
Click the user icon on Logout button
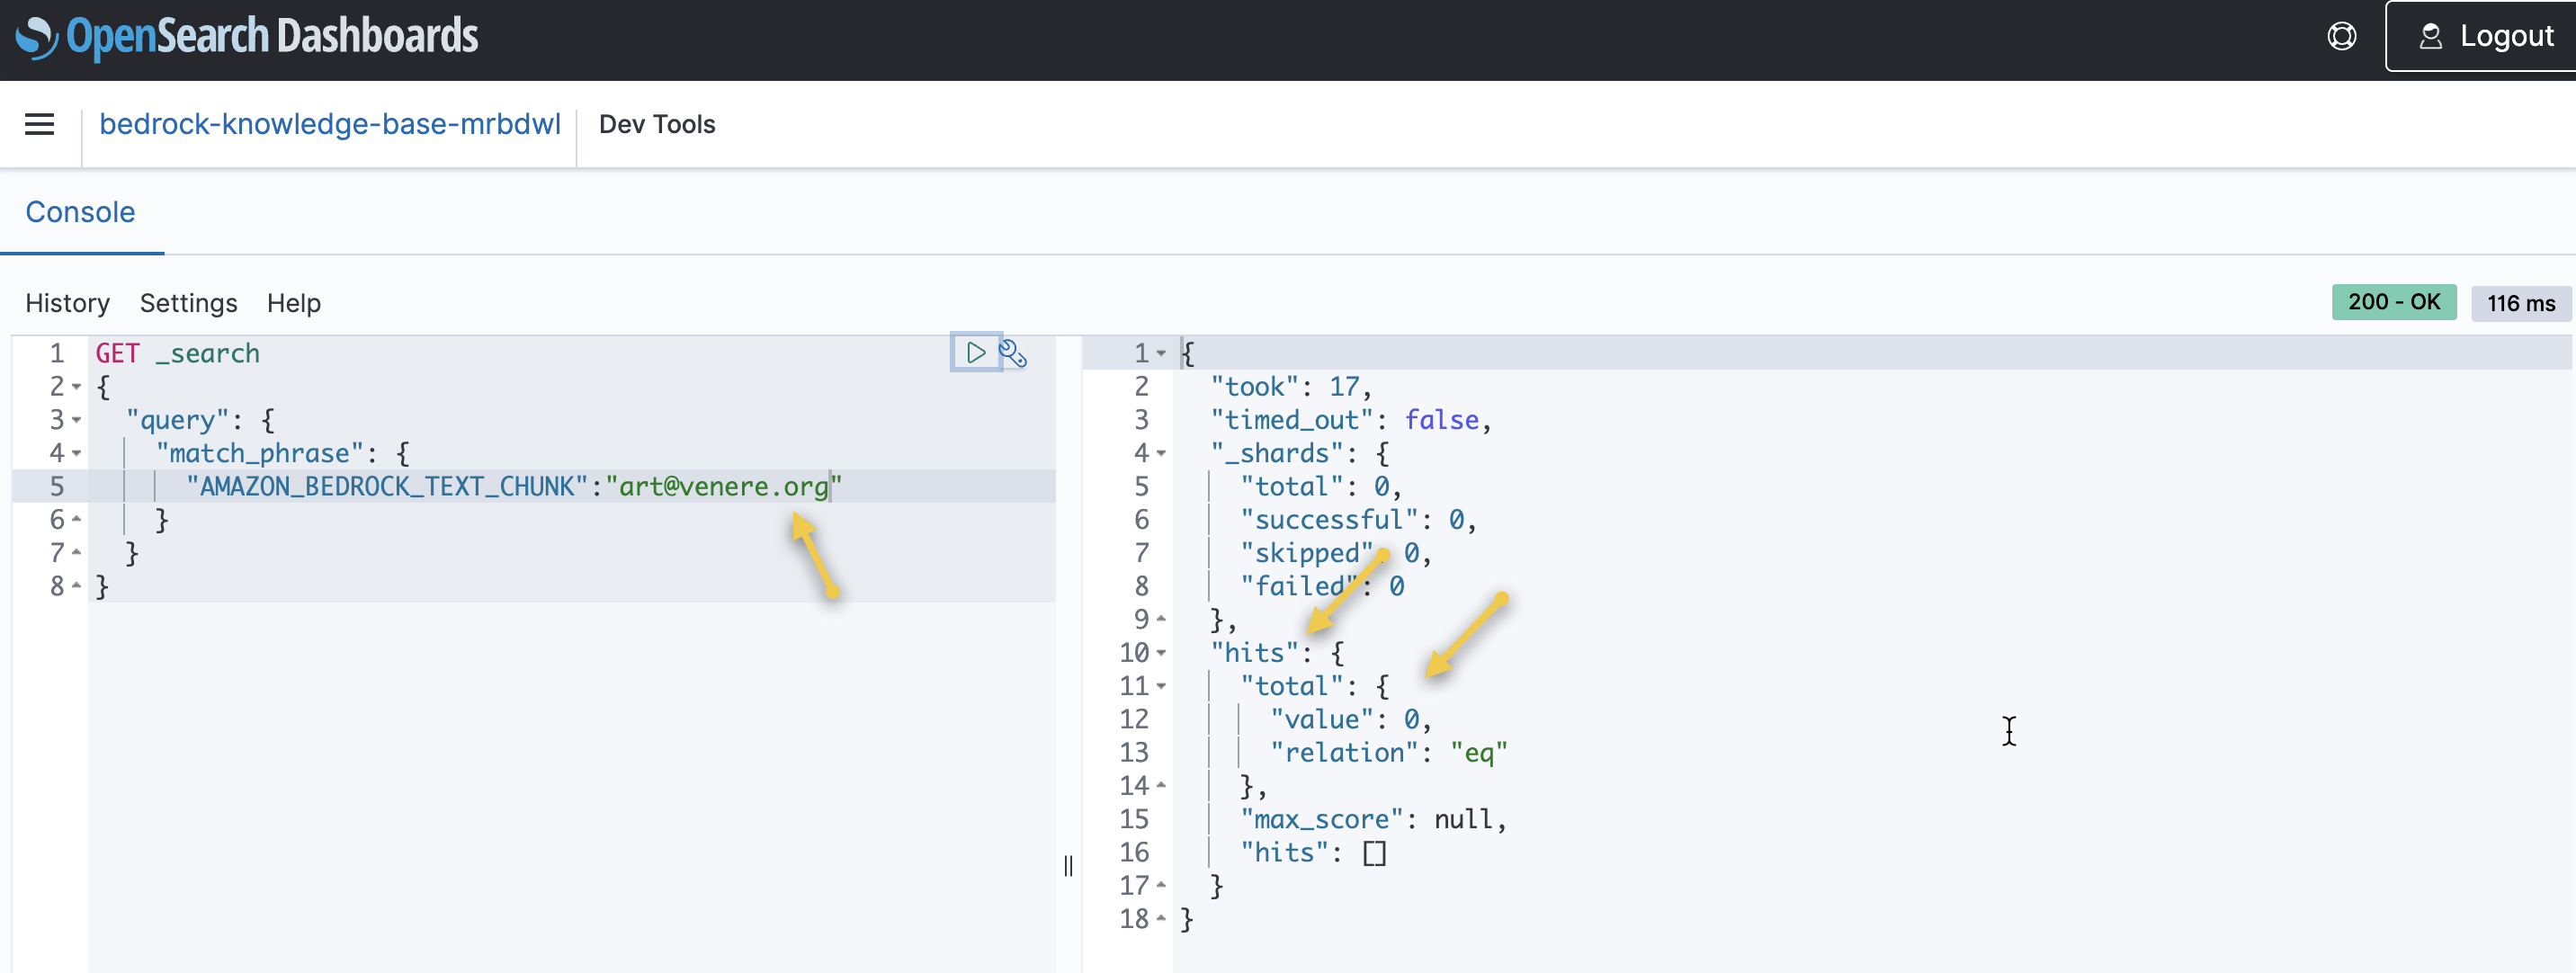point(2430,37)
